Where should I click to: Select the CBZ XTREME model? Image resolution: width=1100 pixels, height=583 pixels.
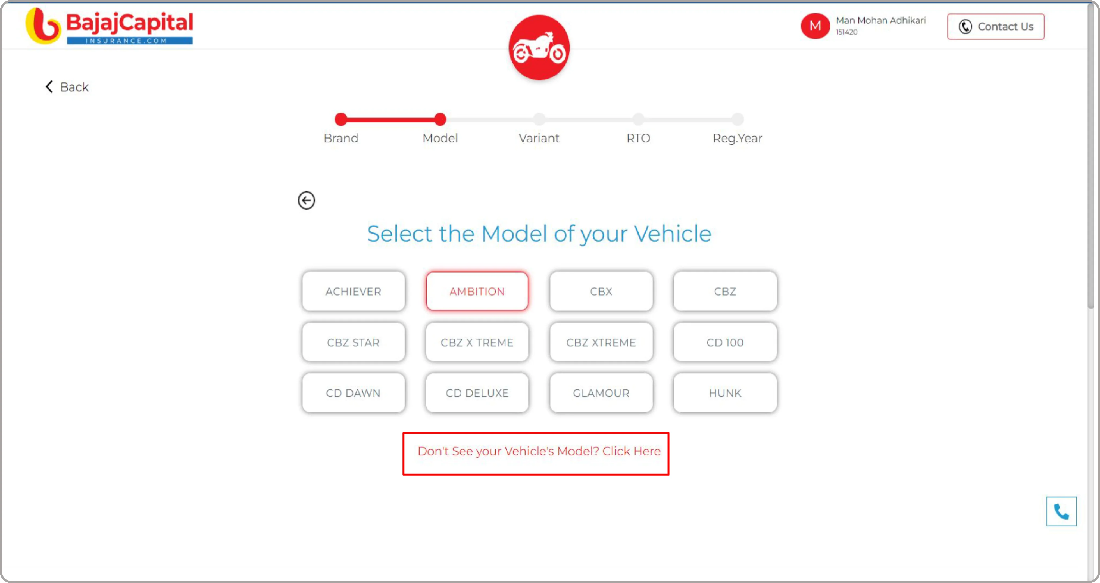[601, 342]
